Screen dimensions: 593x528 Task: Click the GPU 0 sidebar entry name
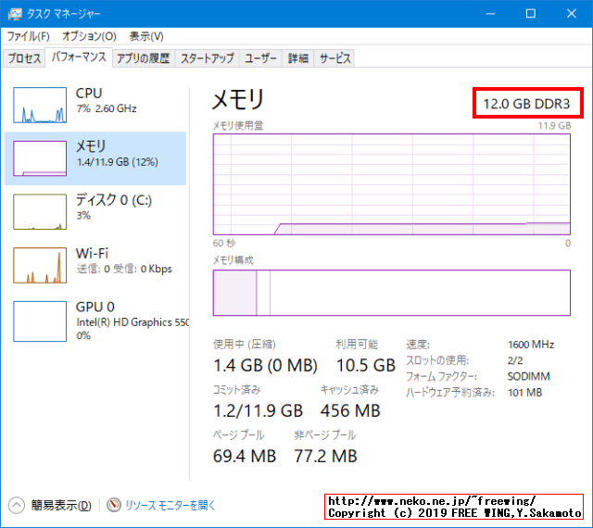click(95, 307)
